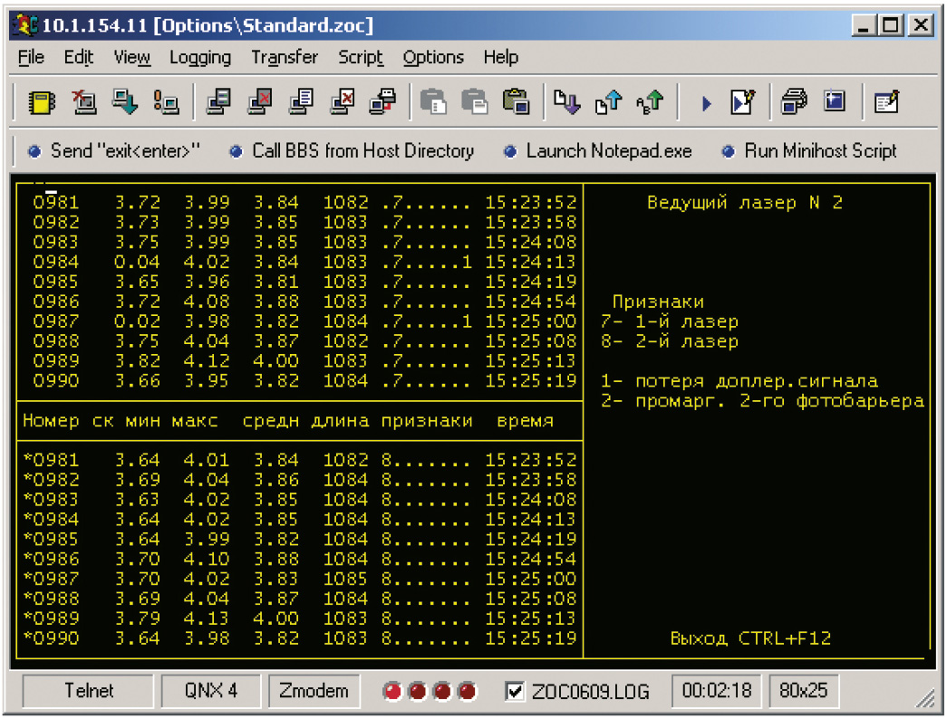Screen dimensions: 947x718
Task: Click the last red LED indicator in status bar
Action: (x=467, y=691)
